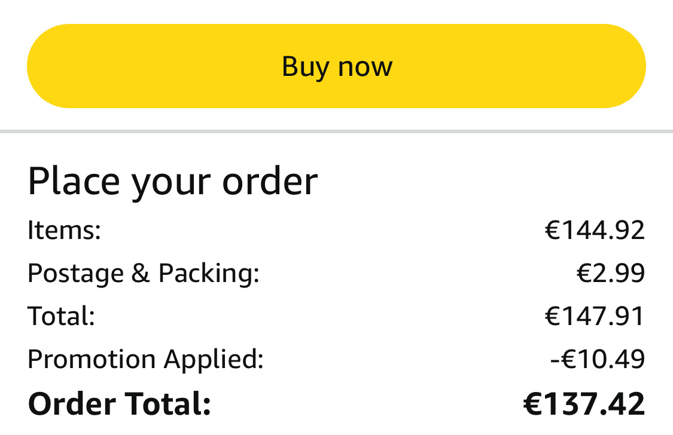673x435 pixels.
Task: Select the promotion discount -€10.49
Action: [x=597, y=359]
